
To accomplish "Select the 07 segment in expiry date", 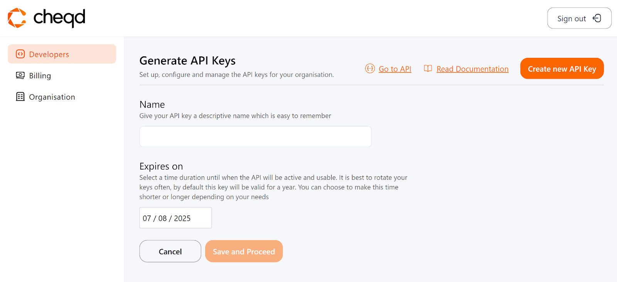I will click(147, 218).
